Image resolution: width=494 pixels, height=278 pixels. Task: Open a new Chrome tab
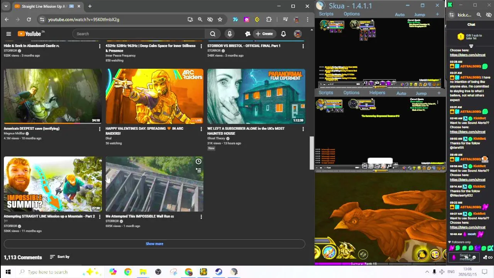tap(90, 6)
